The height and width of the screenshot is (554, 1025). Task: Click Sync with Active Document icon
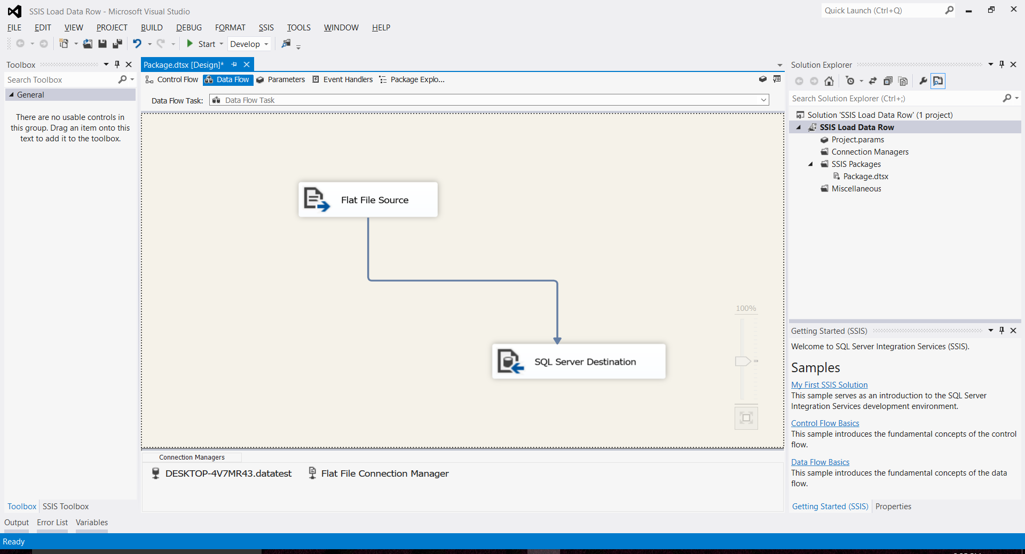point(873,81)
